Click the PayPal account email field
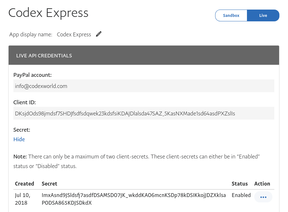 (144, 86)
